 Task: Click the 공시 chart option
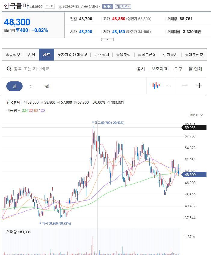(x=141, y=69)
